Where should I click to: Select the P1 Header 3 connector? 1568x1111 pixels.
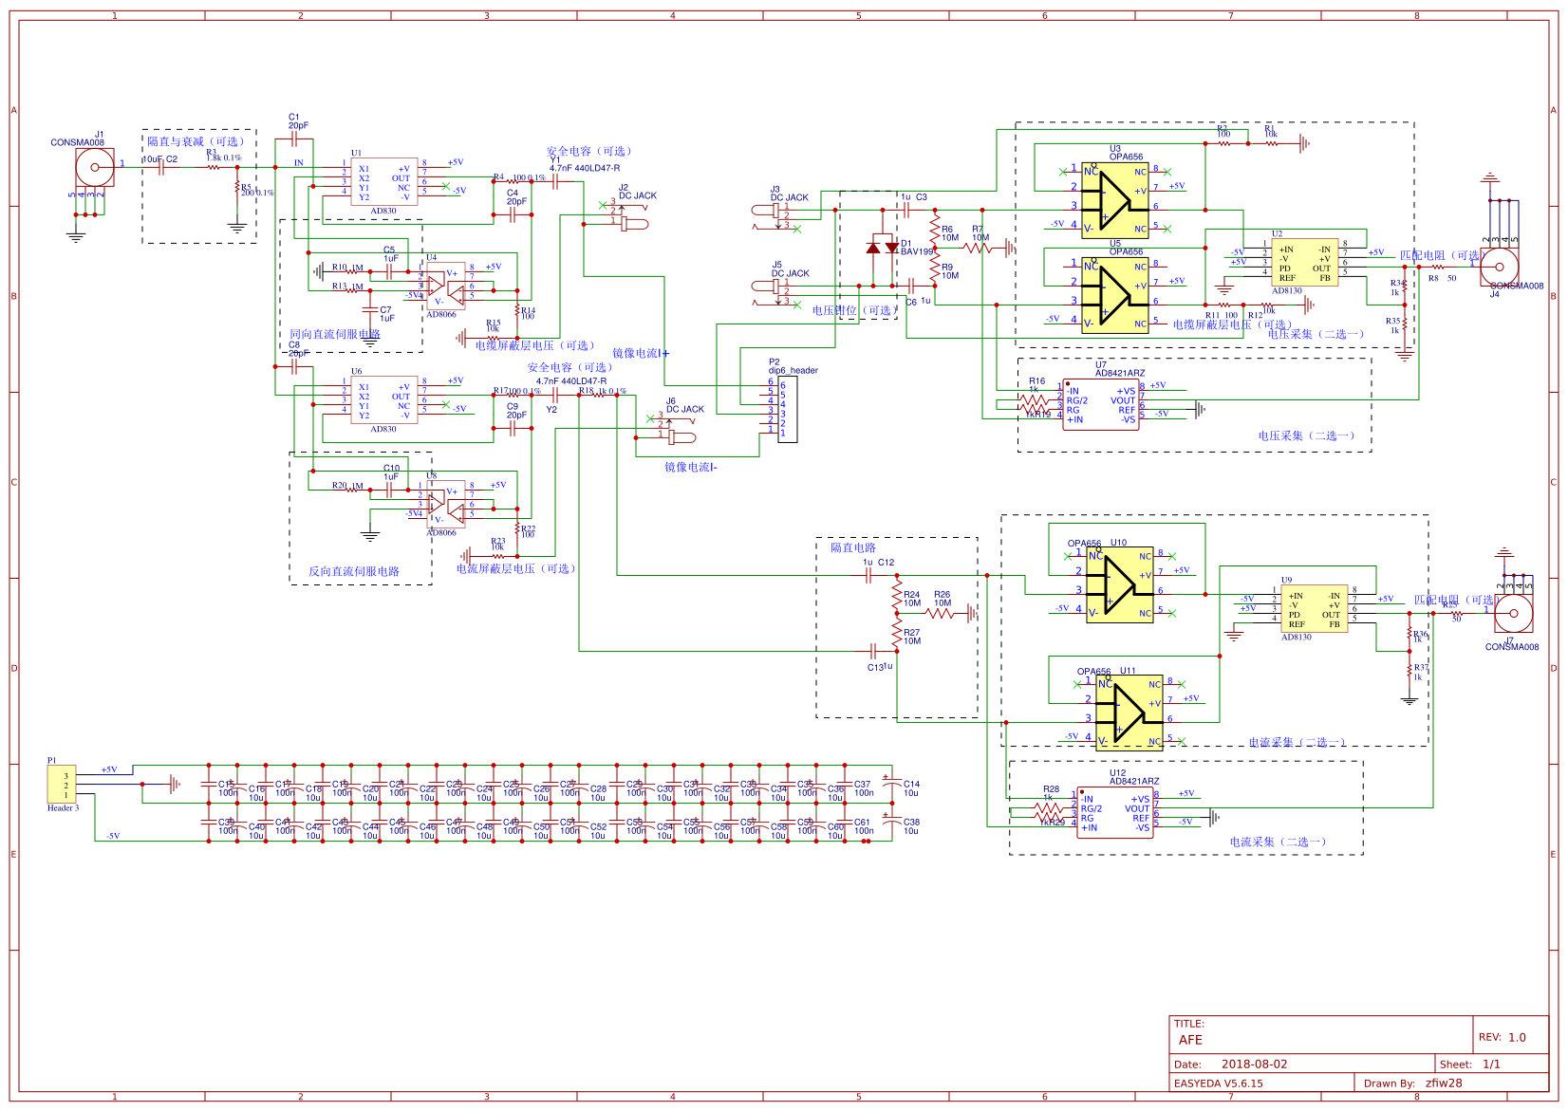tap(60, 783)
